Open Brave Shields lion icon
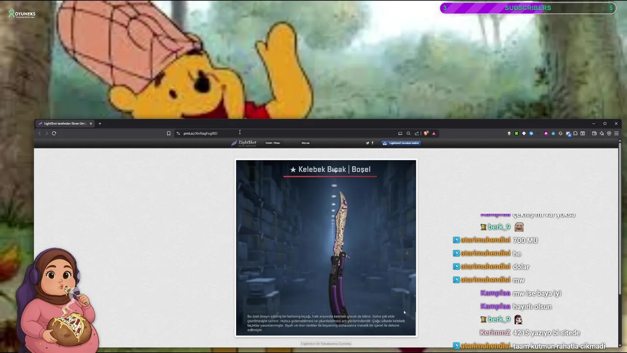This screenshot has height=353, width=627. pyautogui.click(x=426, y=133)
